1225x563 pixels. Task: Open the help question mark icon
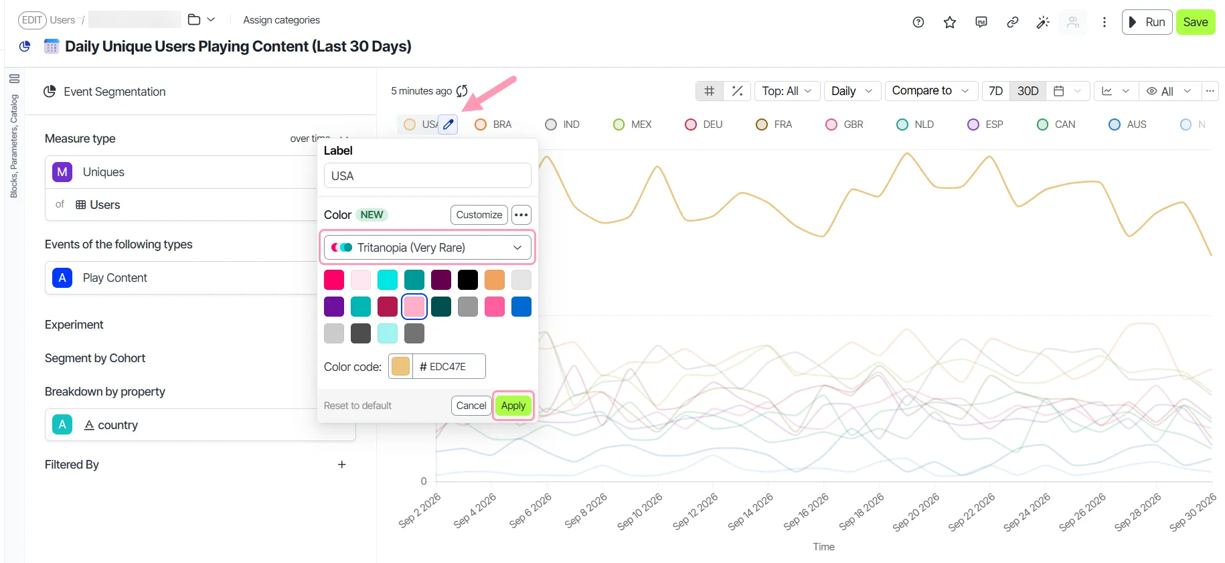918,22
